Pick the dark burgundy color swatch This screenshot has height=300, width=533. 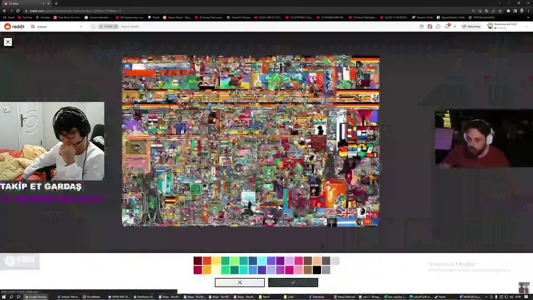[x=198, y=261]
